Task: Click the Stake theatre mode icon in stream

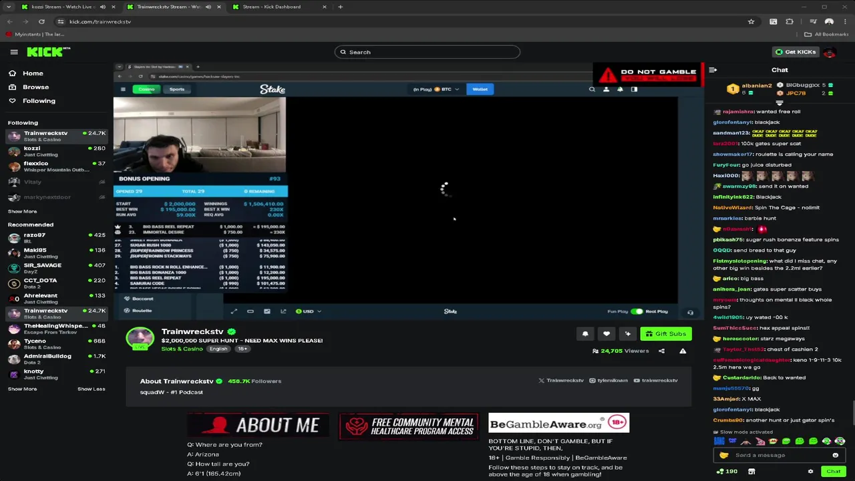Action: [x=250, y=311]
